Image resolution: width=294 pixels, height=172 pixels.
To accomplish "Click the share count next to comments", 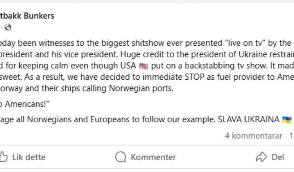I will pos(292,136).
